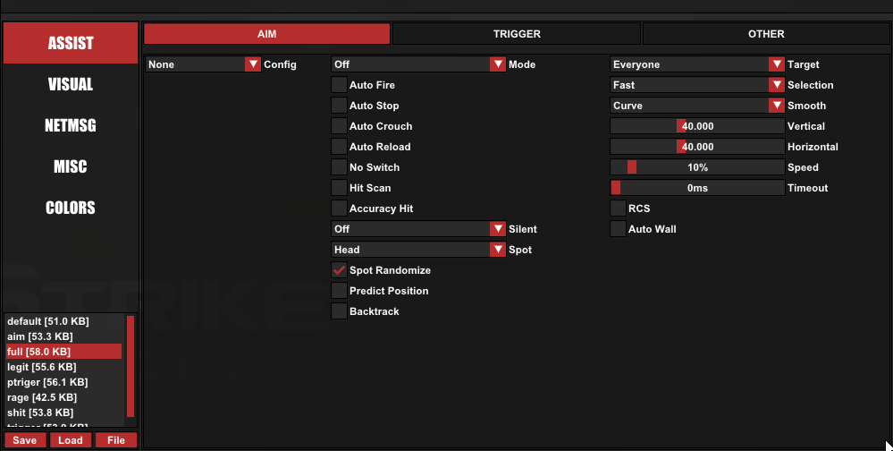Turn on the RCS checkbox
Screen dimensions: 893x451
click(619, 208)
